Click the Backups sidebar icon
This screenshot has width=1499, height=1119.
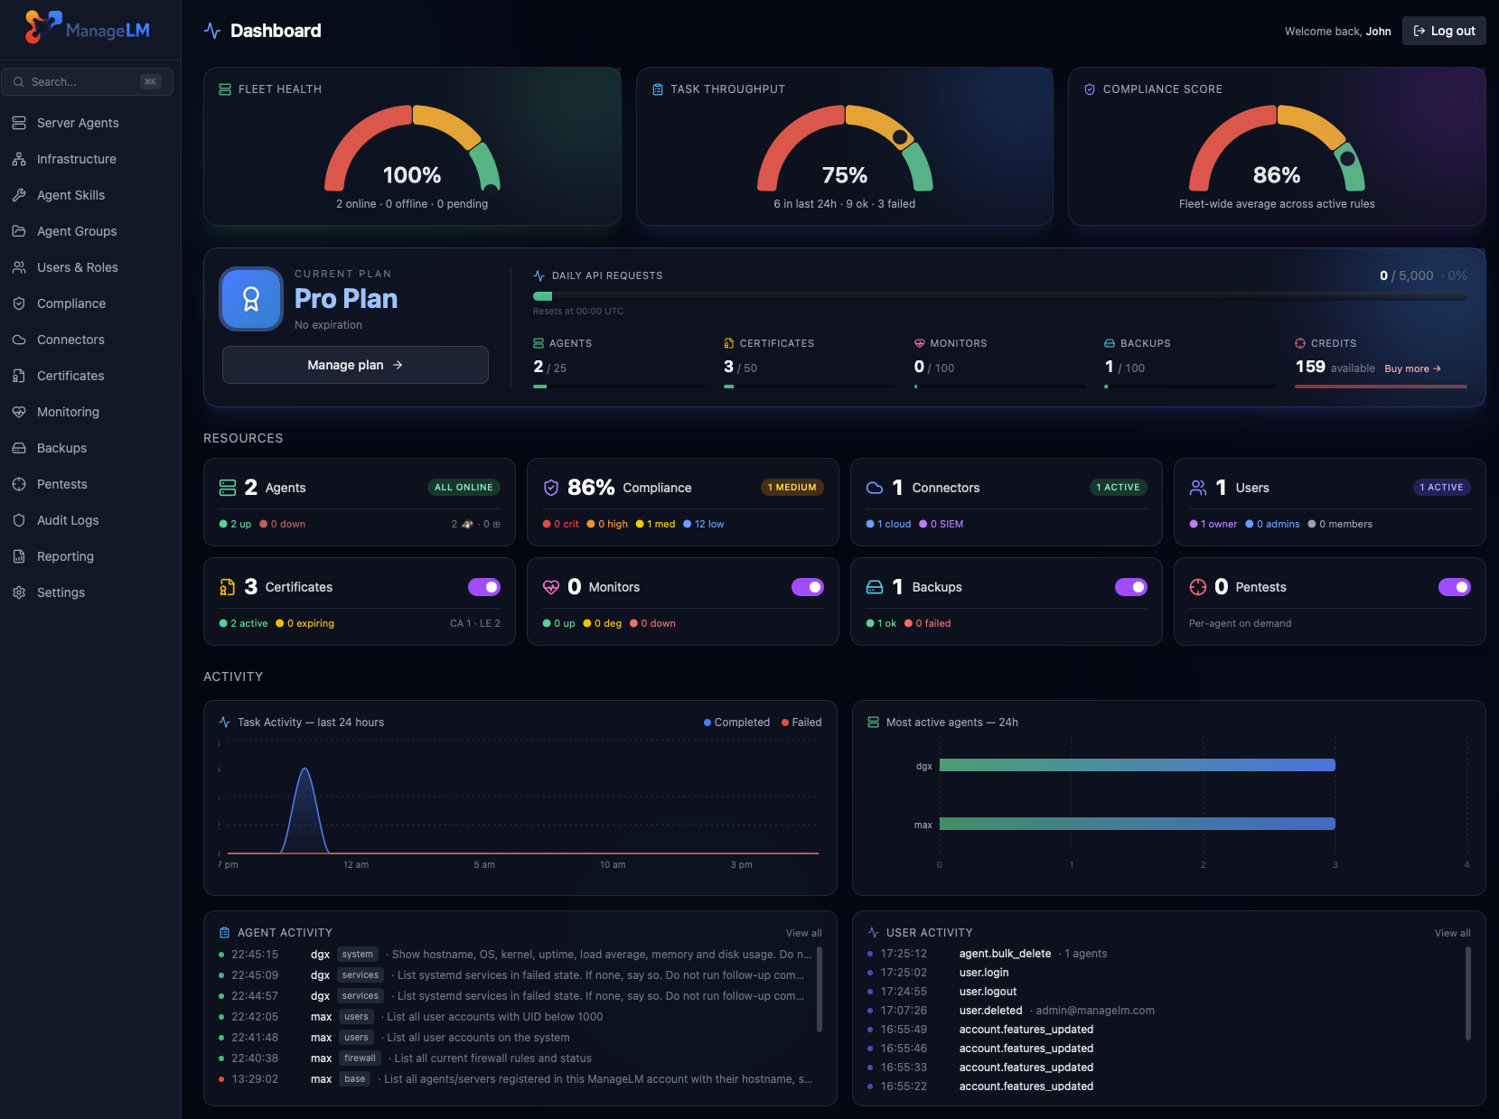click(x=18, y=448)
